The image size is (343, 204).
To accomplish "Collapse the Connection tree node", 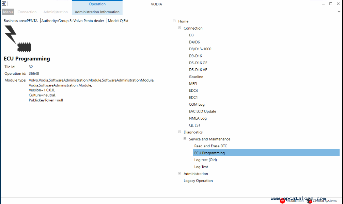I will coord(180,28).
